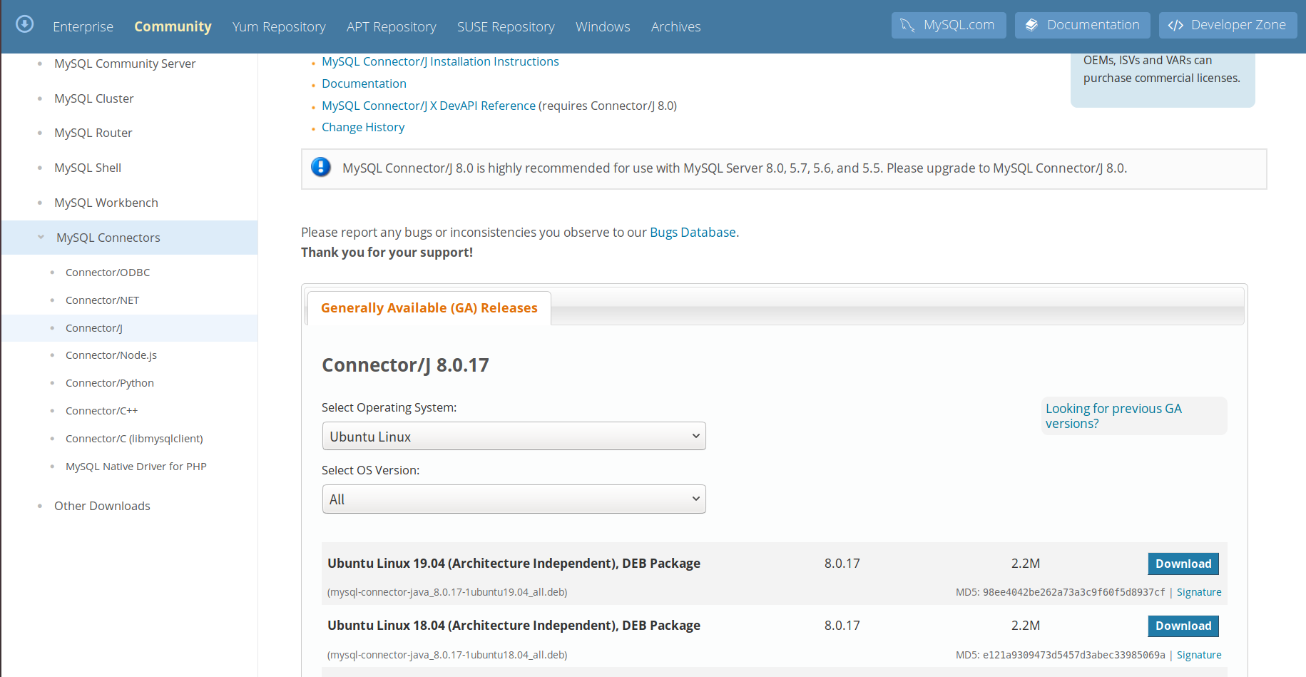The image size is (1306, 677).
Task: Open Connector/Python in sidebar
Action: (110, 383)
